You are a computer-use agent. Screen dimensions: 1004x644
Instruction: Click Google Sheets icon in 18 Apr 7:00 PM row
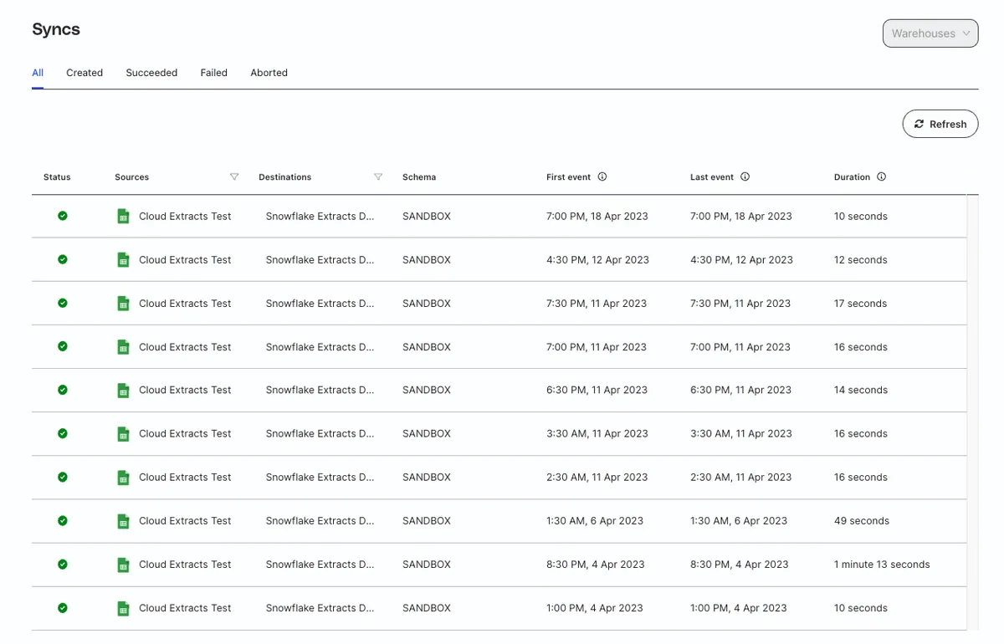[x=123, y=216]
